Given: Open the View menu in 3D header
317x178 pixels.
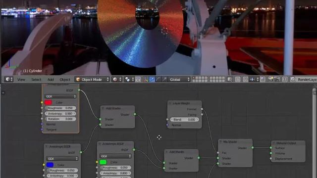Looking at the screenshot, I should [21, 80].
